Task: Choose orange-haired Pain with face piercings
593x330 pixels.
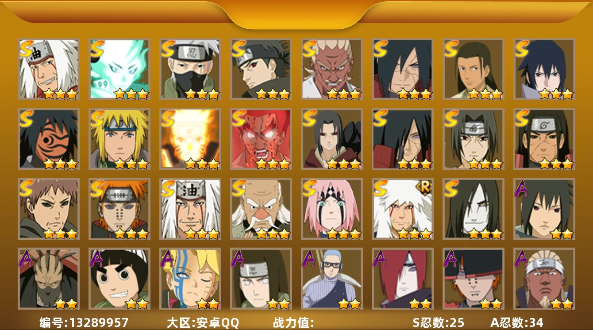Action: [x=119, y=209]
